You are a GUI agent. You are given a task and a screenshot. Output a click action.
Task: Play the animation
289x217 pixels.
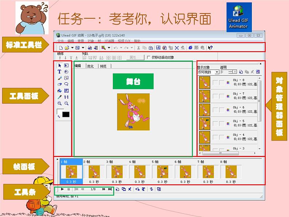point(62,189)
